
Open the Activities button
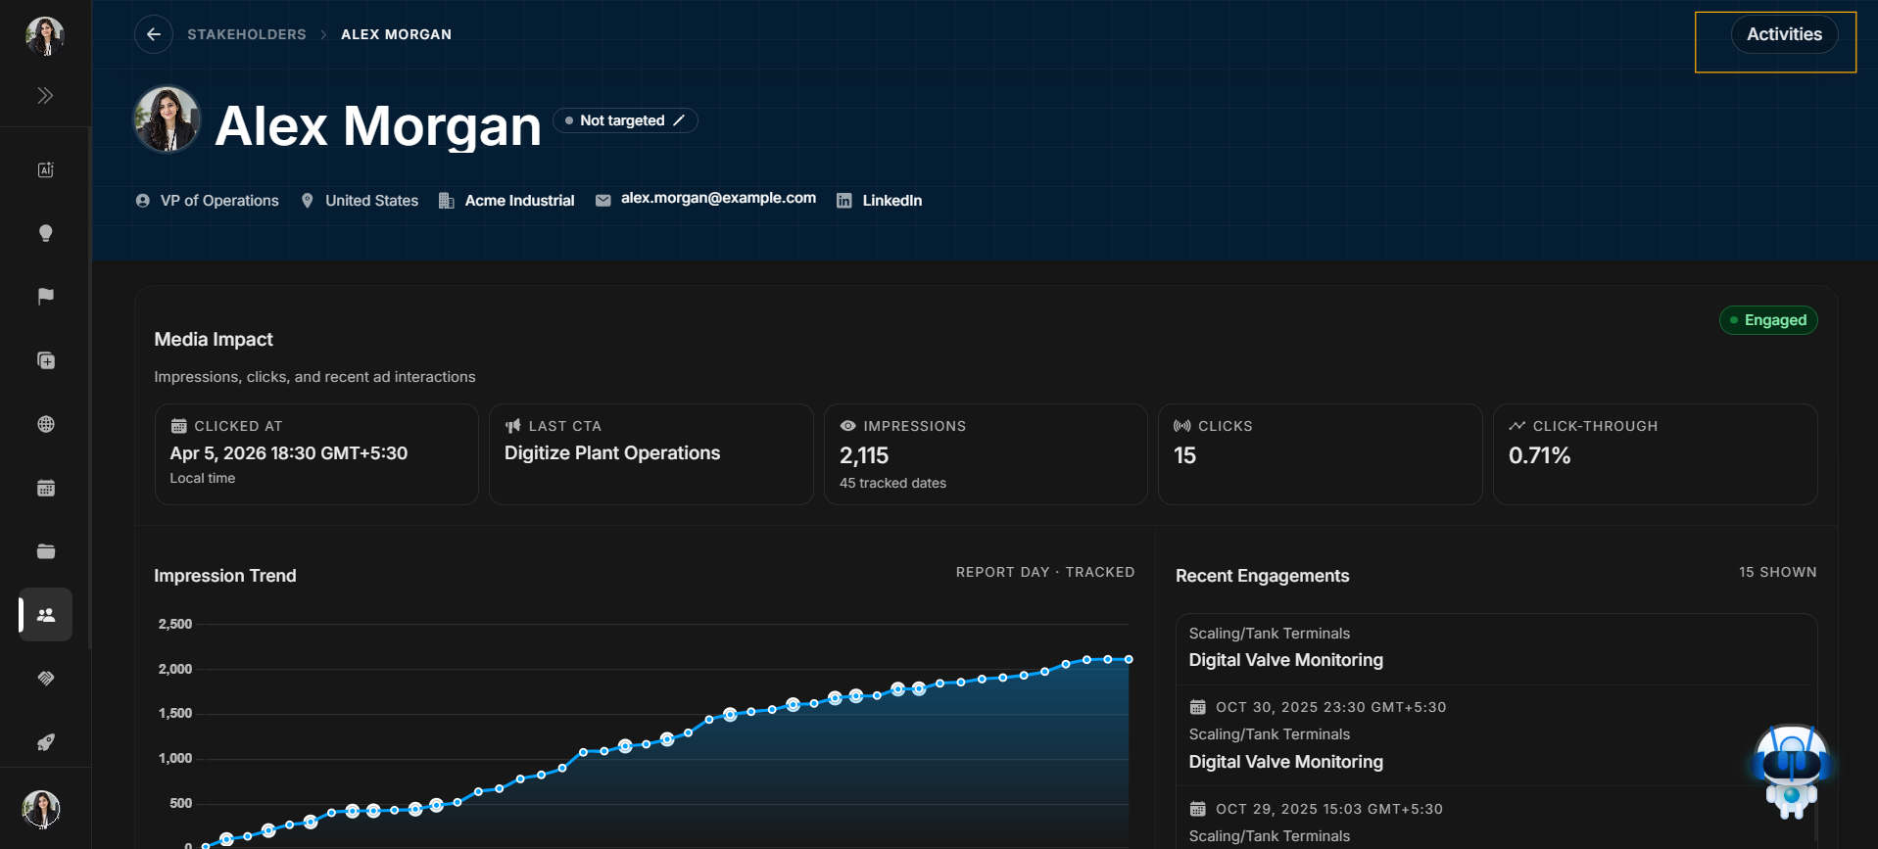(1784, 34)
